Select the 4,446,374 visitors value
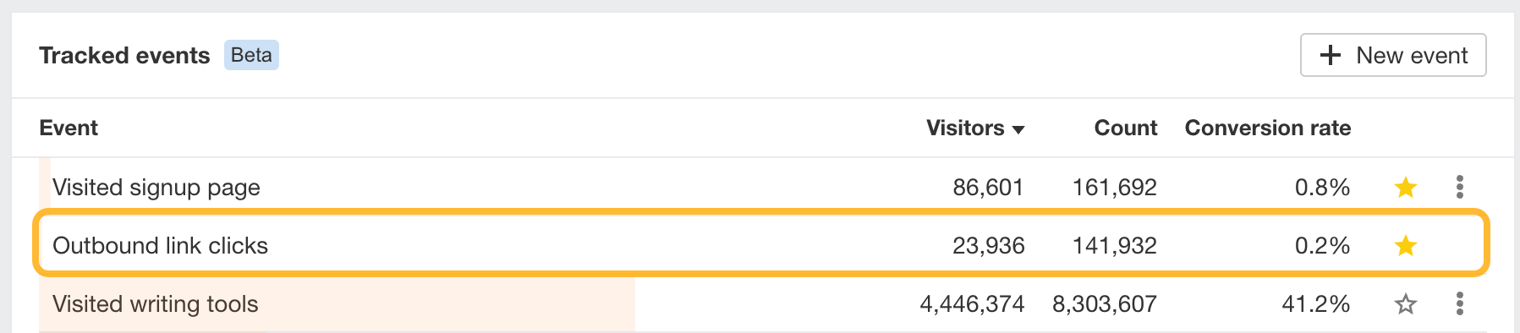The height and width of the screenshot is (333, 1520). coord(972,303)
